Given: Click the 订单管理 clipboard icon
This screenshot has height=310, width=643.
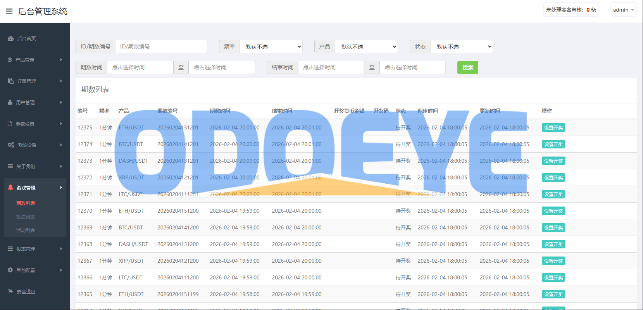Looking at the screenshot, I should click(10, 81).
